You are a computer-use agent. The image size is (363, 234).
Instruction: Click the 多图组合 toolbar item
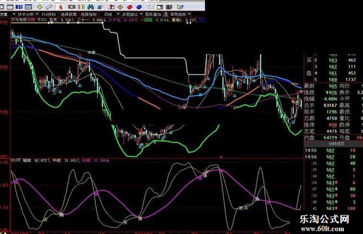point(130,14)
